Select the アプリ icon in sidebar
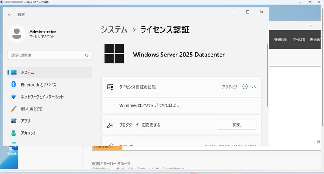The width and height of the screenshot is (324, 174). click(x=14, y=121)
